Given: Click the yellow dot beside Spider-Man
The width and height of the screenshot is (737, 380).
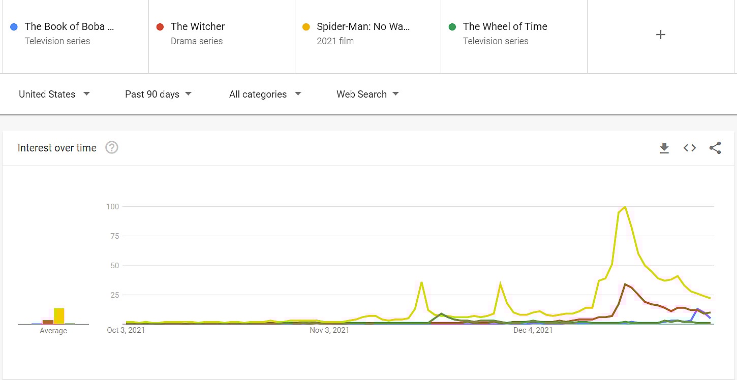Looking at the screenshot, I should [306, 27].
